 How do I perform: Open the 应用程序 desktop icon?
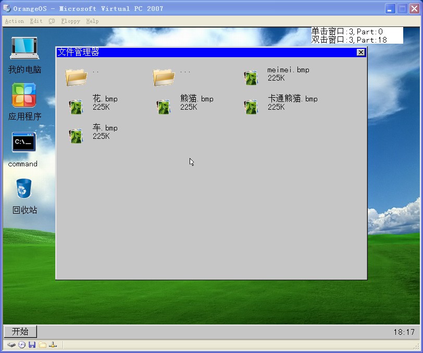[24, 95]
